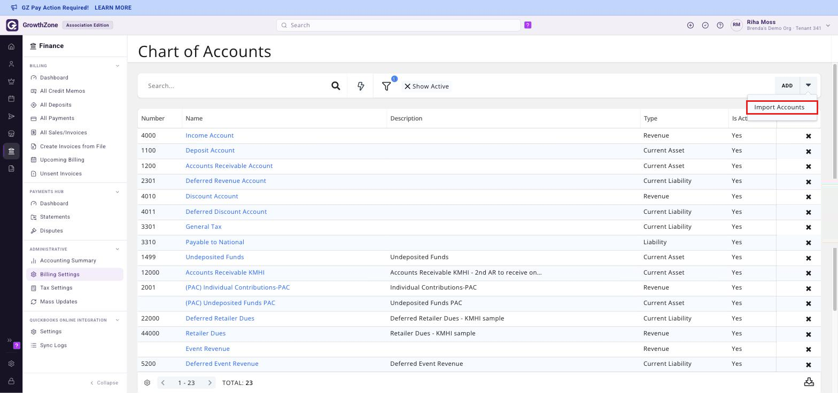
Task: Click the global Search field in header
Action: [x=398, y=25]
